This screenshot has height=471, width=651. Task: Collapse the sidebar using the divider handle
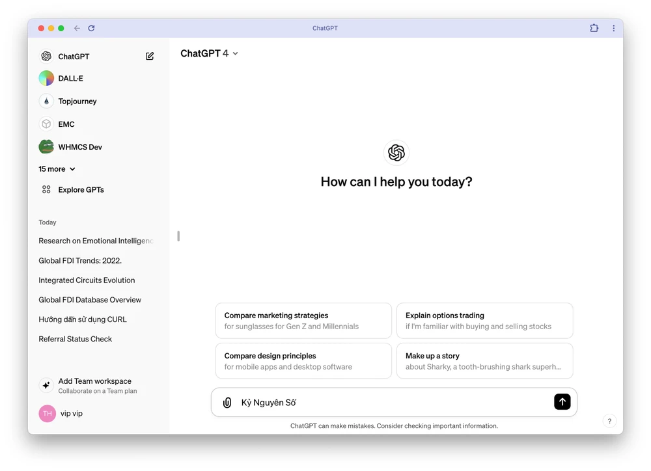(x=178, y=236)
